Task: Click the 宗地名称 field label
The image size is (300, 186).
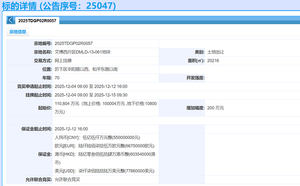Action: click(x=43, y=52)
